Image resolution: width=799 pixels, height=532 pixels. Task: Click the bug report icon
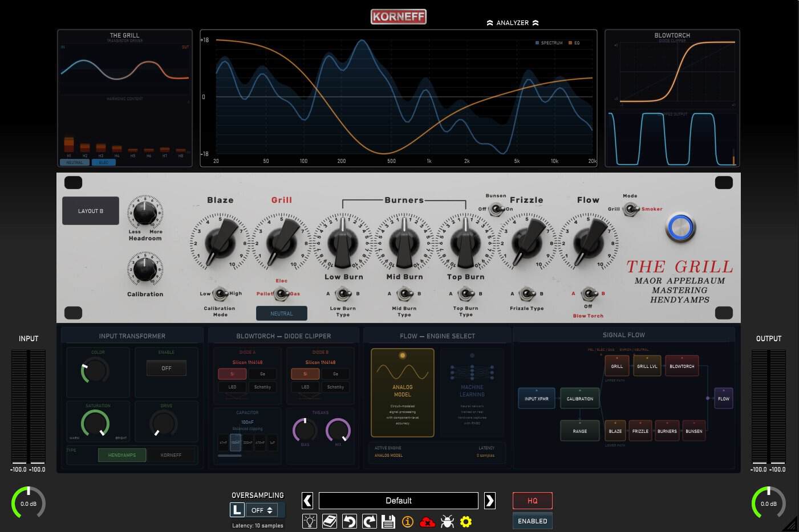[x=447, y=521]
